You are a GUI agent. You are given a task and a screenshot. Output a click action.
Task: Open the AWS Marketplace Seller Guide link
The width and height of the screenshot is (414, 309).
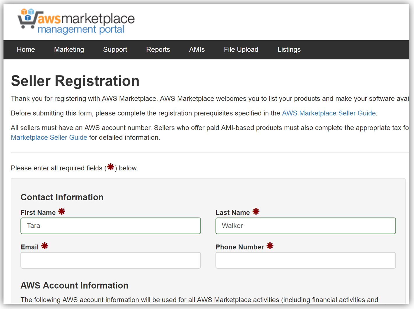coord(329,113)
